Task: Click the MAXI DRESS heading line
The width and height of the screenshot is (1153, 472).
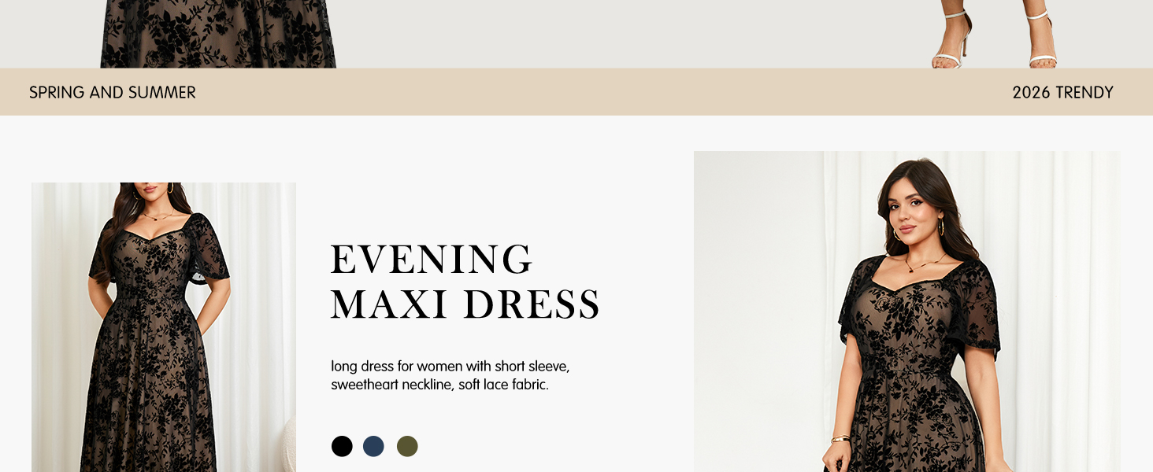Action: pos(465,305)
